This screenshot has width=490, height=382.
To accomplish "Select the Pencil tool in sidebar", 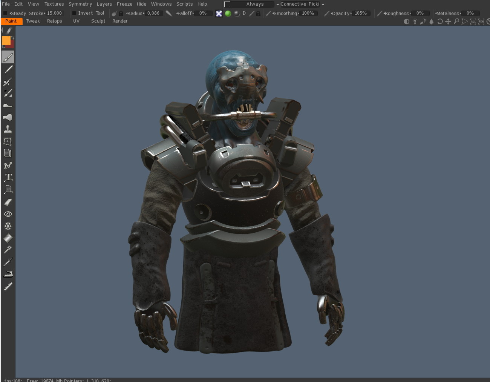I will pos(8,69).
